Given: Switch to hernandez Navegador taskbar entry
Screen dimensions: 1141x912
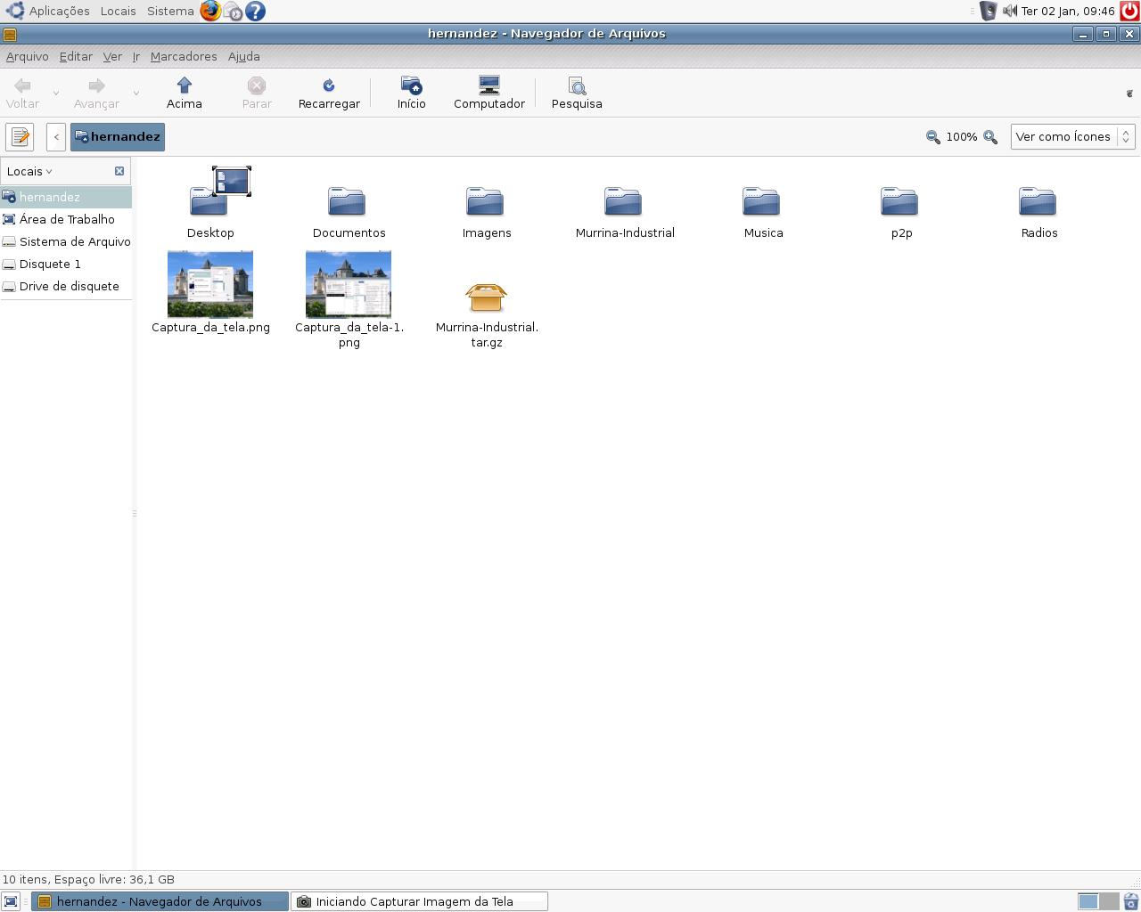Looking at the screenshot, I should 160,901.
